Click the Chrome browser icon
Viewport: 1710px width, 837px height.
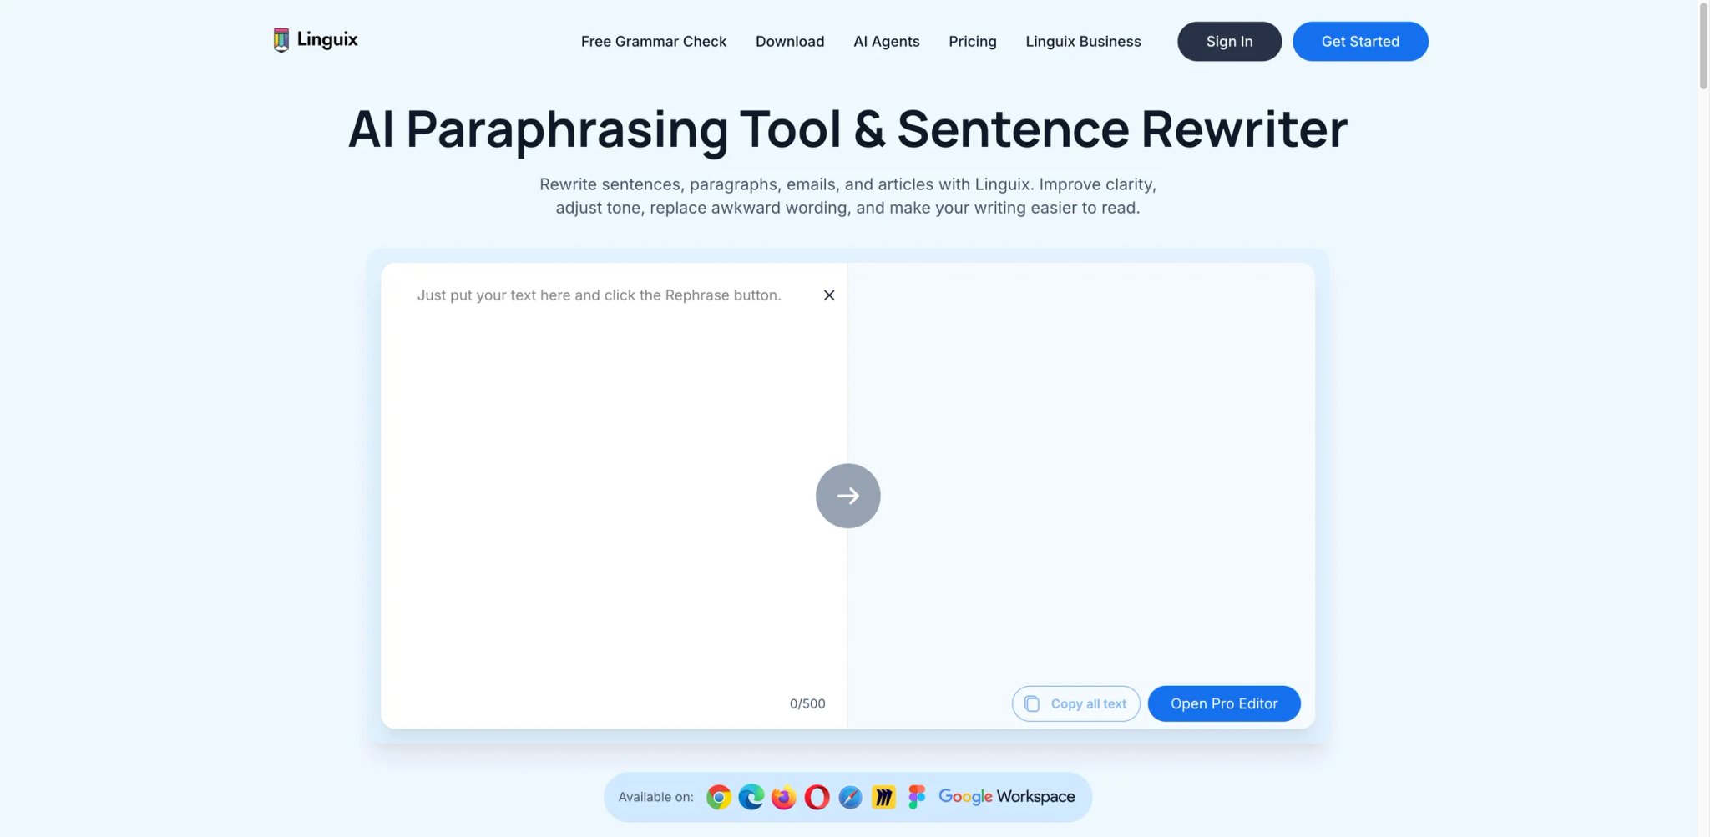(719, 797)
